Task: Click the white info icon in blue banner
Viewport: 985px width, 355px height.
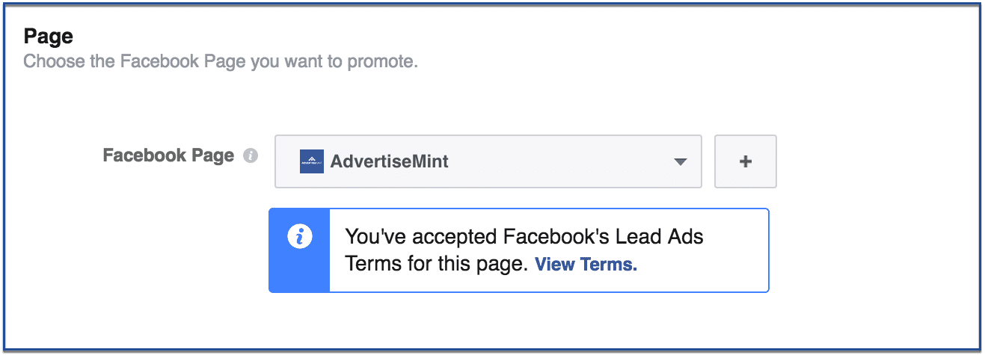Action: (x=299, y=237)
